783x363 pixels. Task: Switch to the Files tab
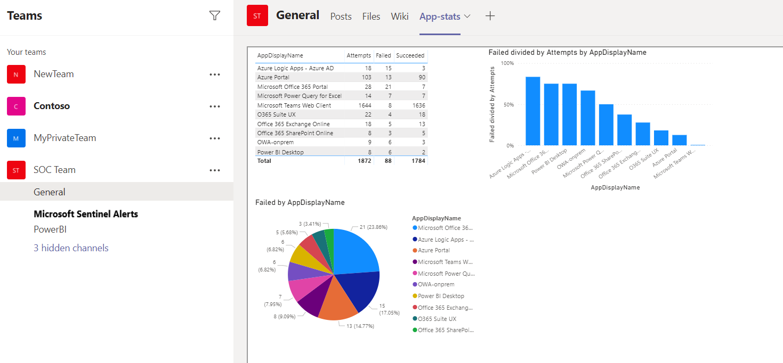pyautogui.click(x=371, y=16)
